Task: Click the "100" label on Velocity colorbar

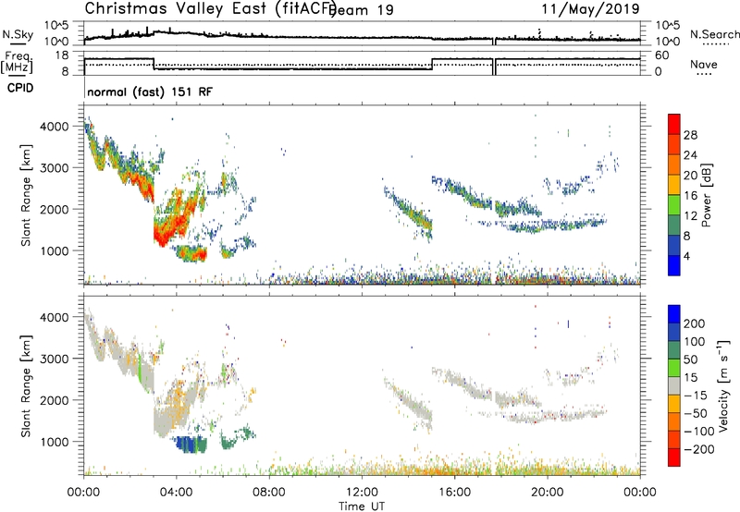Action: (695, 341)
